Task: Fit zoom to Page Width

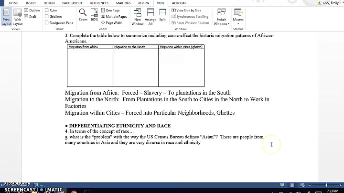Action: click(x=112, y=22)
